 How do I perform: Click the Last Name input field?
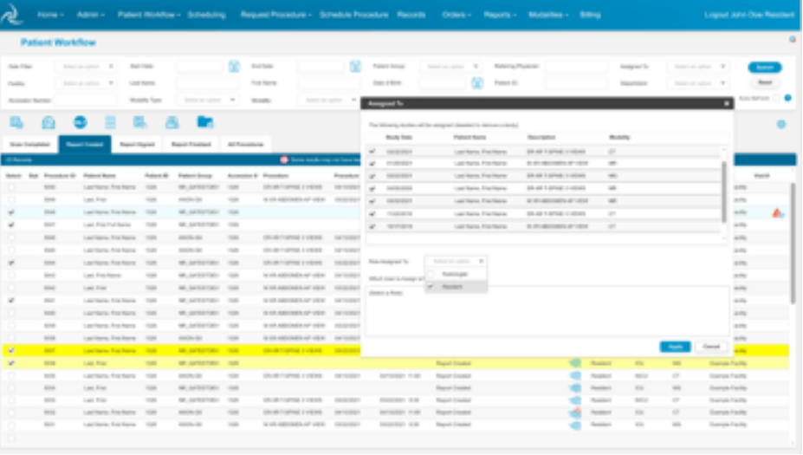tap(208, 83)
